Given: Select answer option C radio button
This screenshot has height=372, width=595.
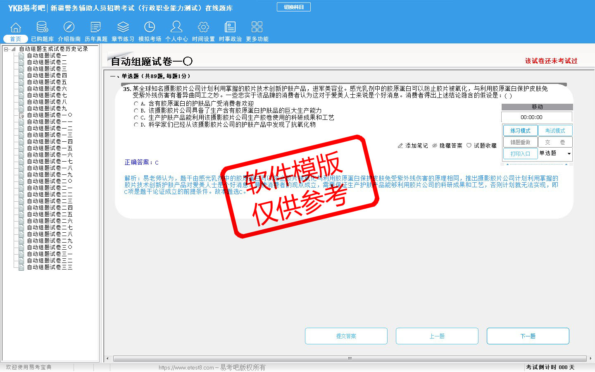Looking at the screenshot, I should tap(136, 118).
